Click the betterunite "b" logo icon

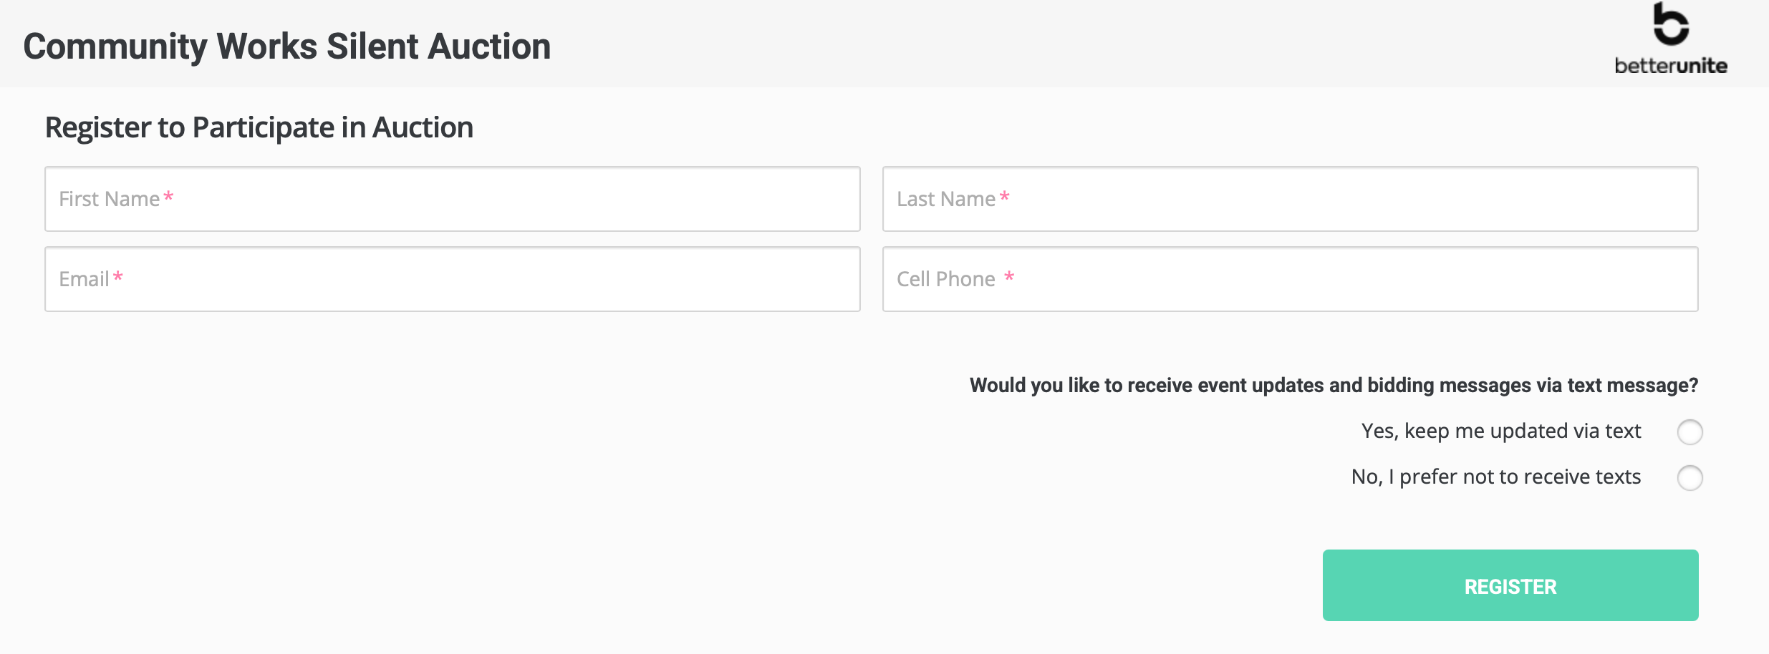coord(1671,24)
